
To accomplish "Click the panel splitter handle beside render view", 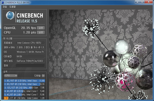I will (48, 69).
